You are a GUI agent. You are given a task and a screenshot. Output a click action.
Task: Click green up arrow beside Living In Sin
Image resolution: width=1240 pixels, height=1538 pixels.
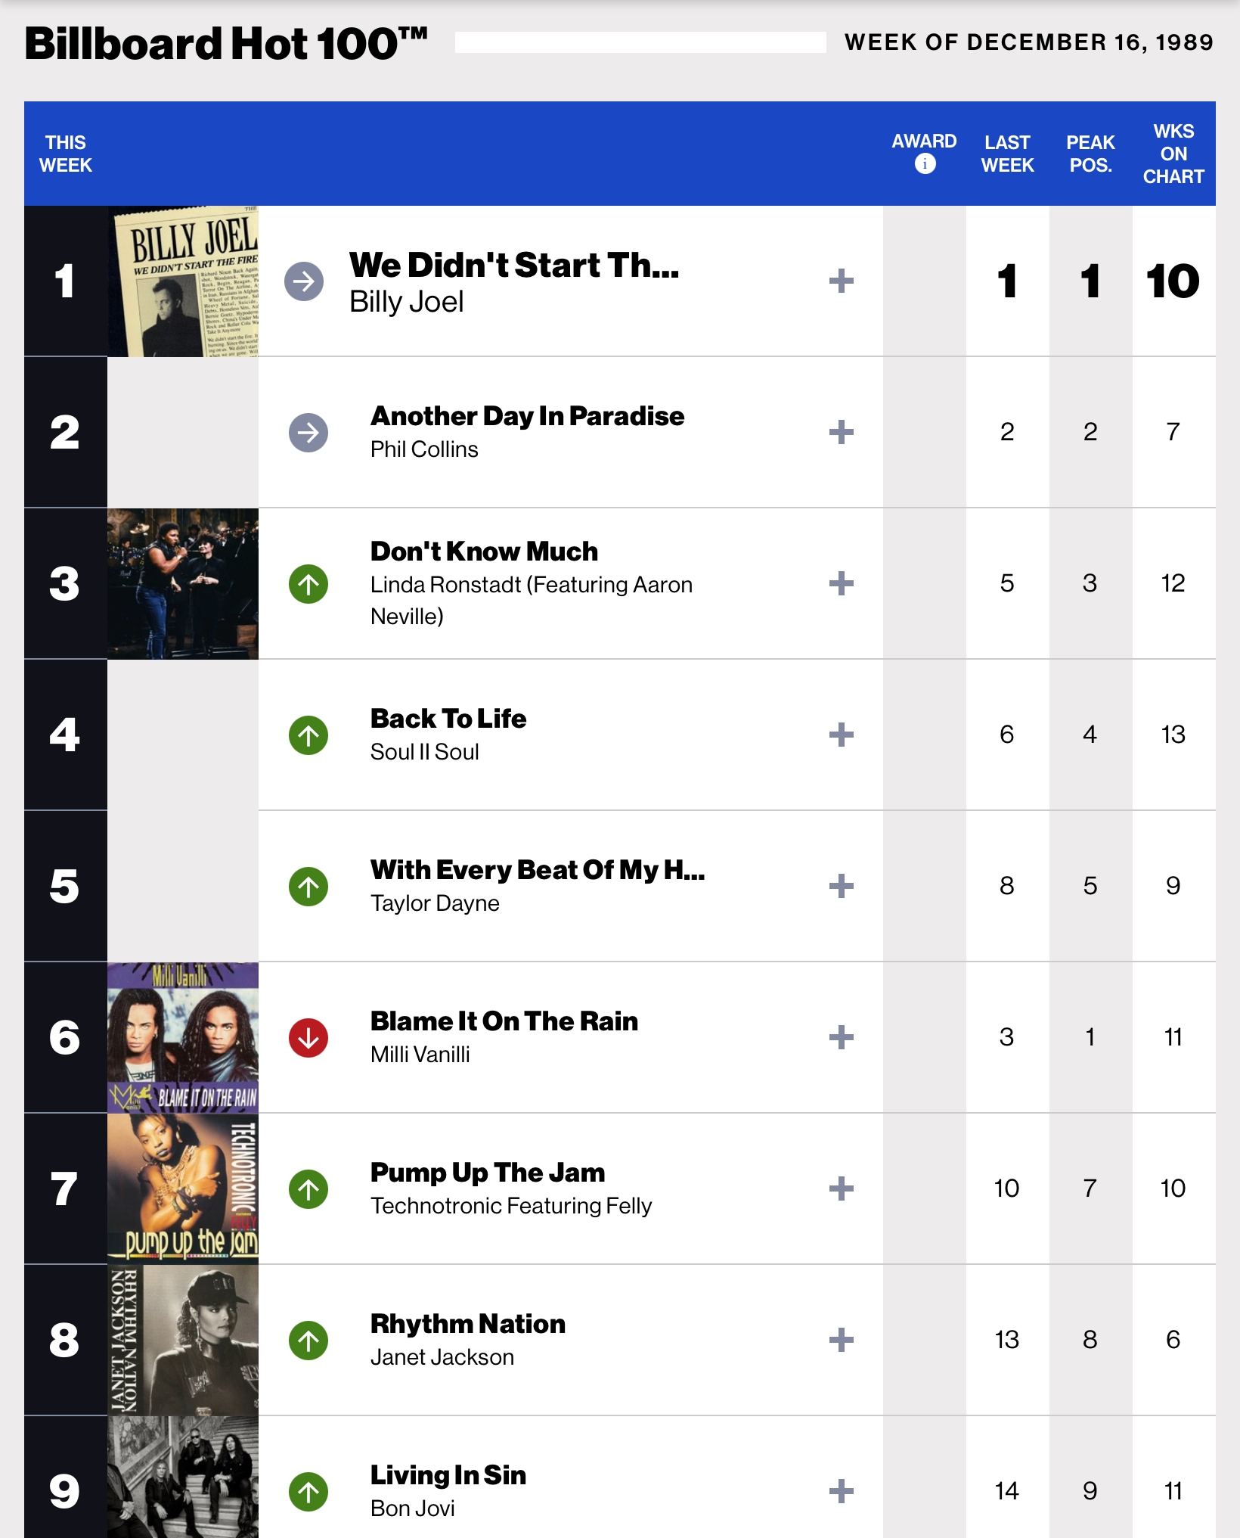pos(308,1492)
